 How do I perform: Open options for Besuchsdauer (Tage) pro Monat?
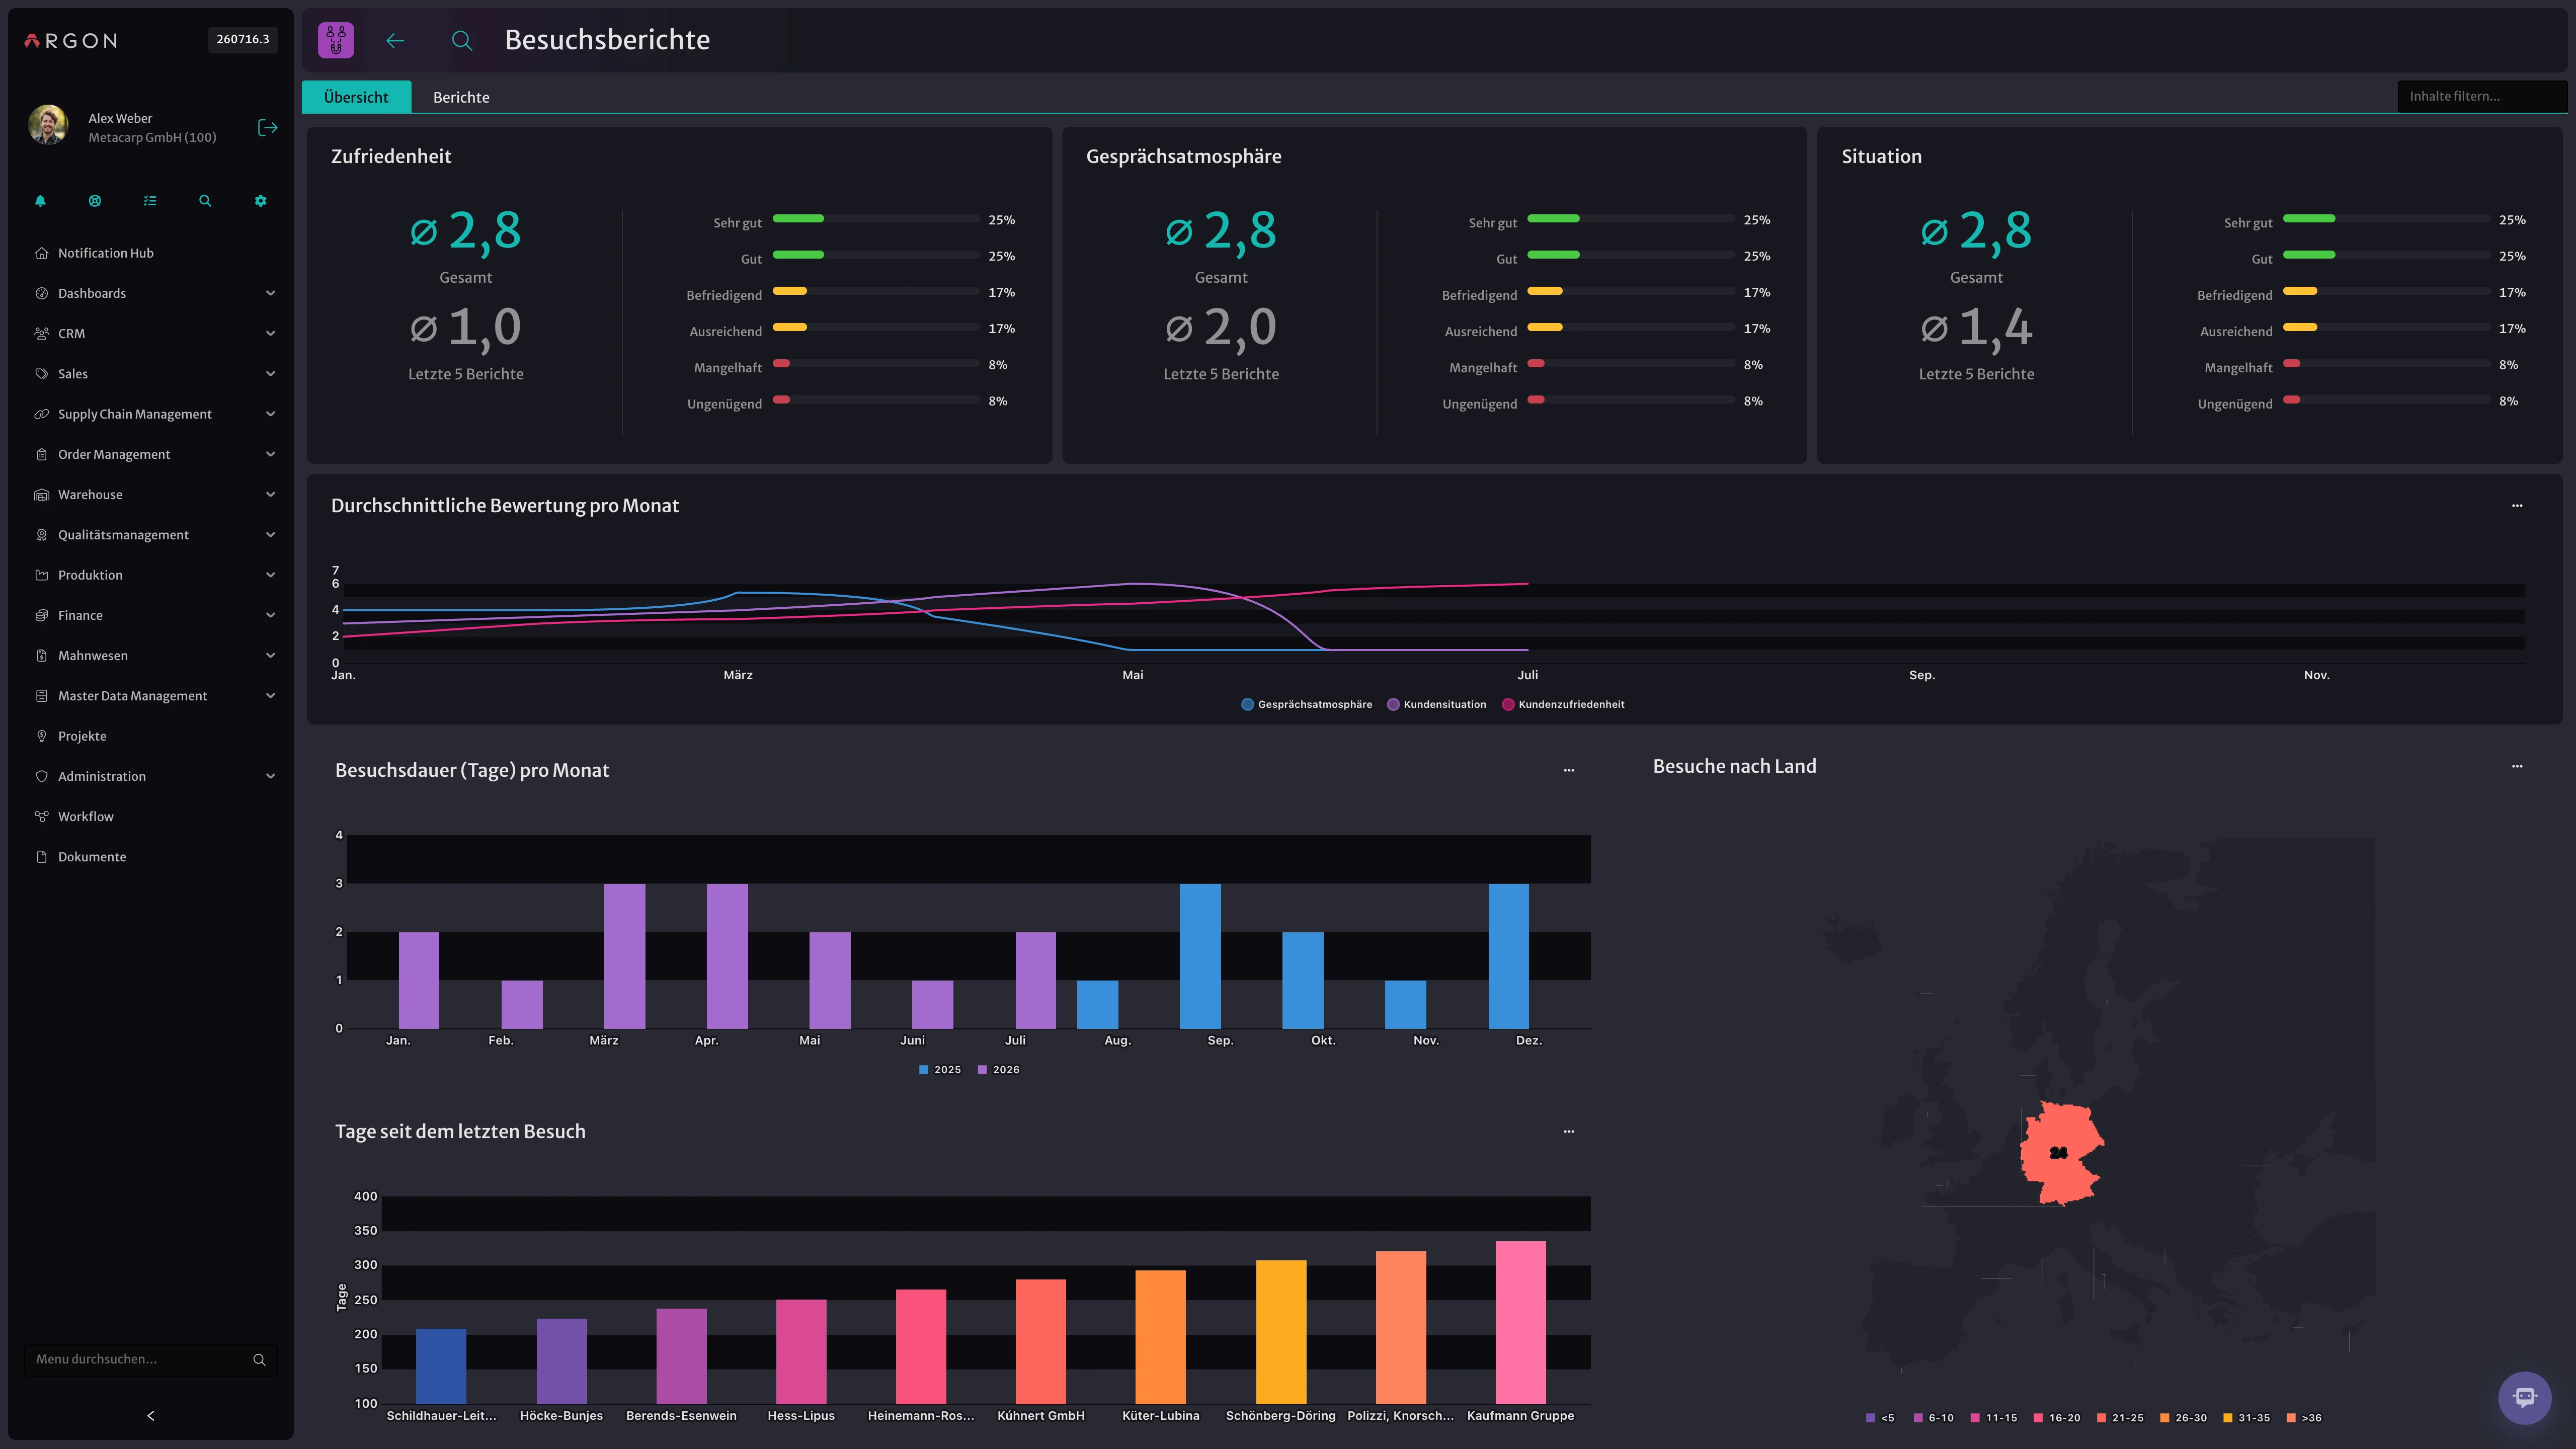click(x=1569, y=770)
